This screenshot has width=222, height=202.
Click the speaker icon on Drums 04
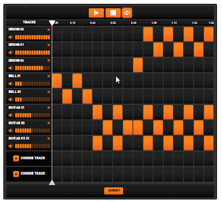click(11, 68)
